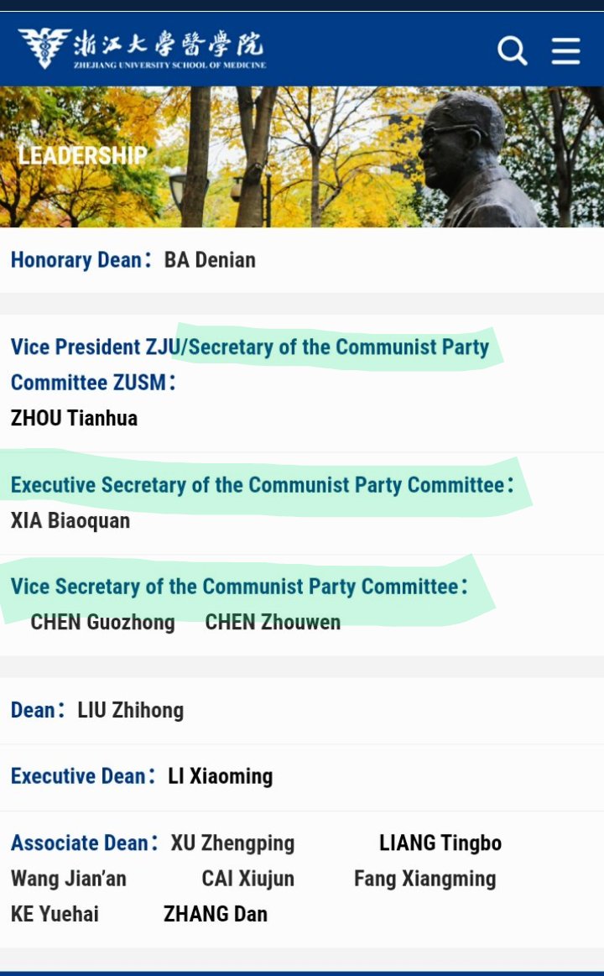The width and height of the screenshot is (604, 976).
Task: Select Honorary Dean BA Denian
Action: point(210,260)
